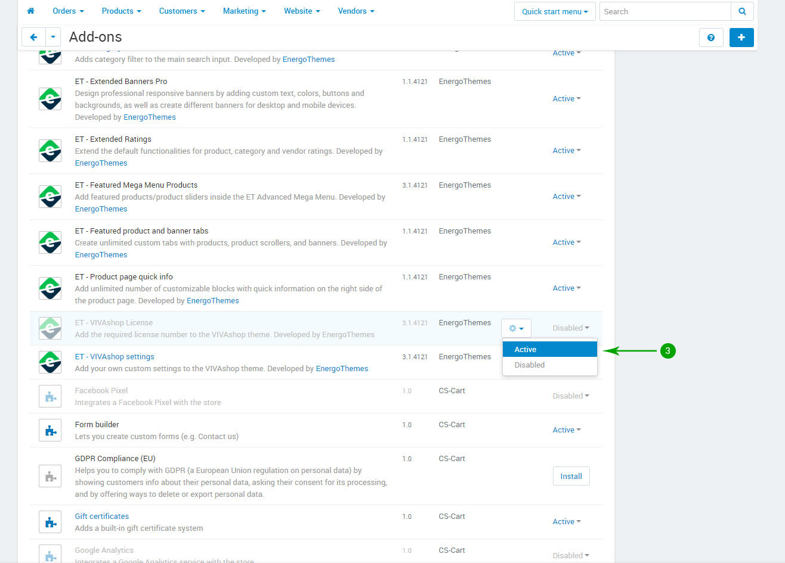Open status dropdown for ET - Extended Banners Pro
Screen dimensions: 785x563
[567, 99]
